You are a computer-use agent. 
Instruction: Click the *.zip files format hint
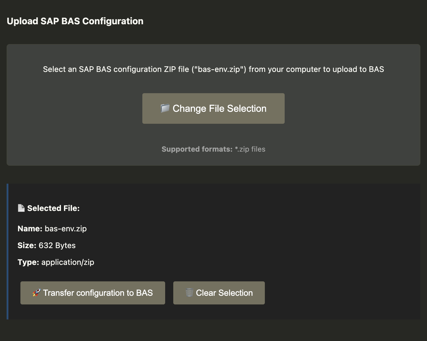[250, 149]
